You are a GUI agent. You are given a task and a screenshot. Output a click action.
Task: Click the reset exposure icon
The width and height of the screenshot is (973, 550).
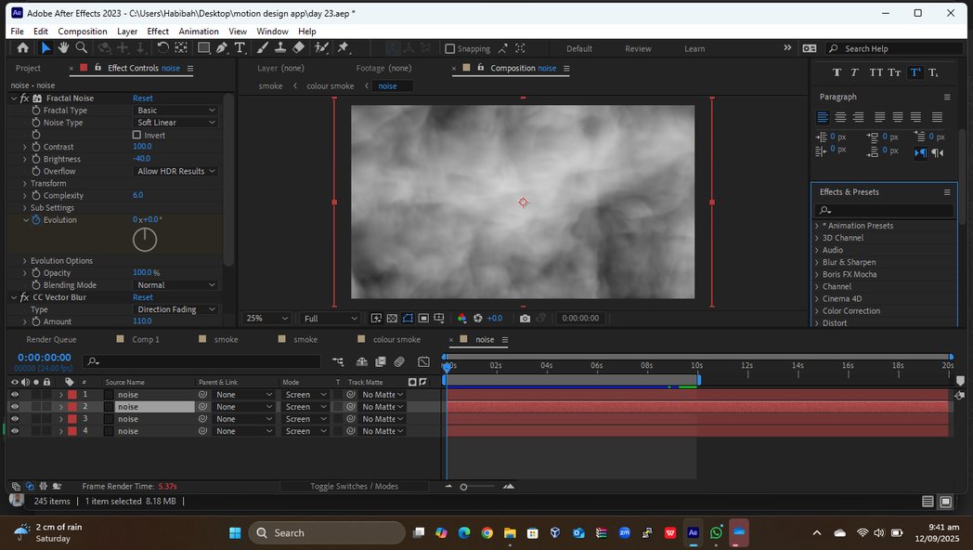pyautogui.click(x=478, y=318)
